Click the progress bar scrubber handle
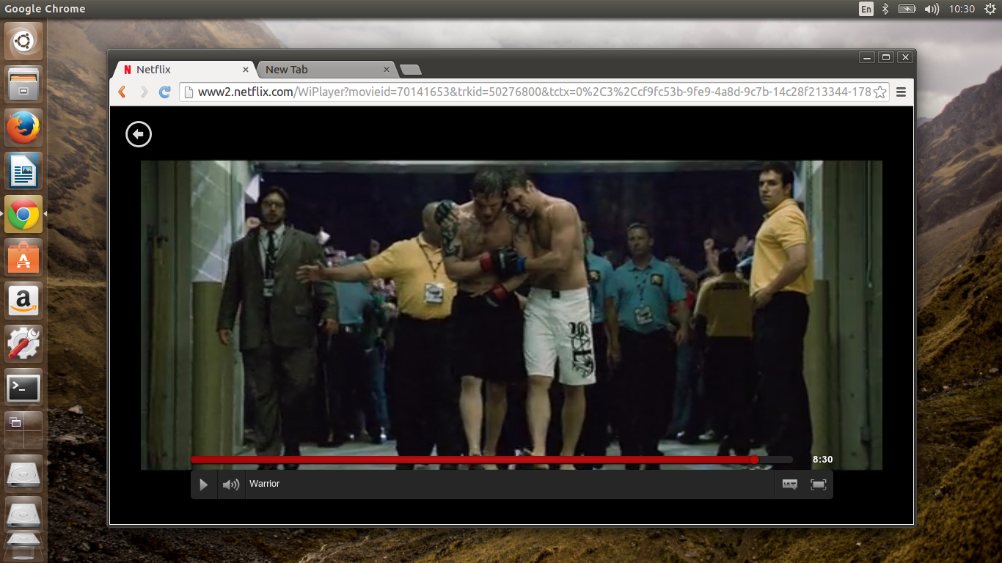This screenshot has width=1002, height=563. pyautogui.click(x=753, y=460)
